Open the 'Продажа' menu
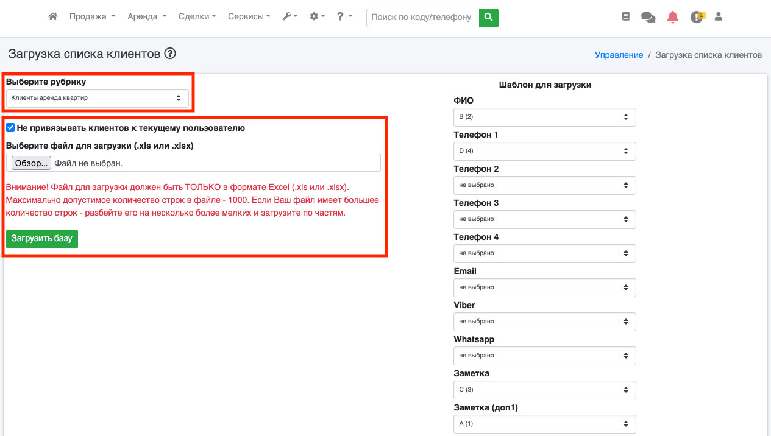 click(92, 17)
